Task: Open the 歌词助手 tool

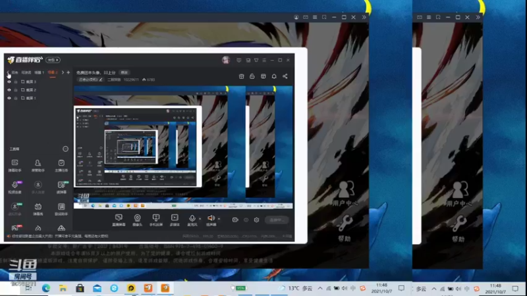Action: [x=61, y=209]
